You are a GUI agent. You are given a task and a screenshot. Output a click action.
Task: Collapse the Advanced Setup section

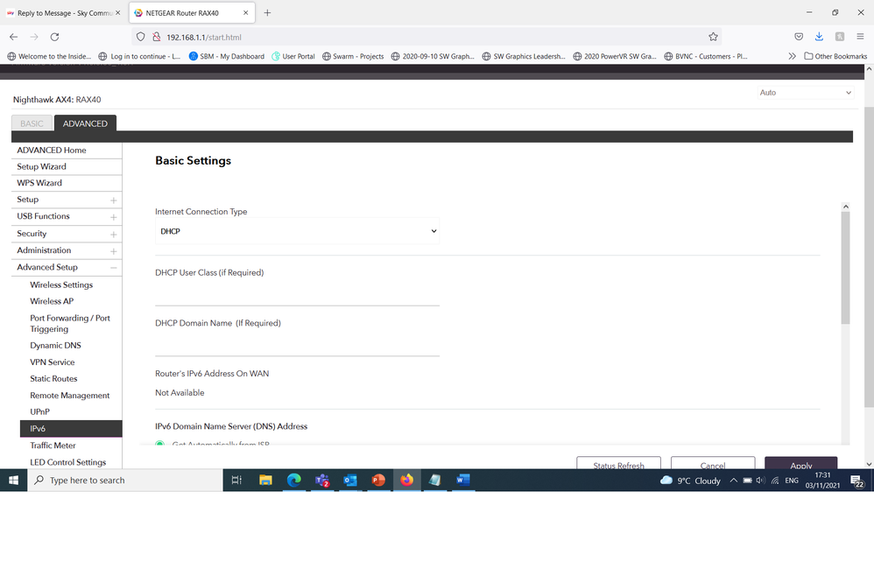point(113,268)
